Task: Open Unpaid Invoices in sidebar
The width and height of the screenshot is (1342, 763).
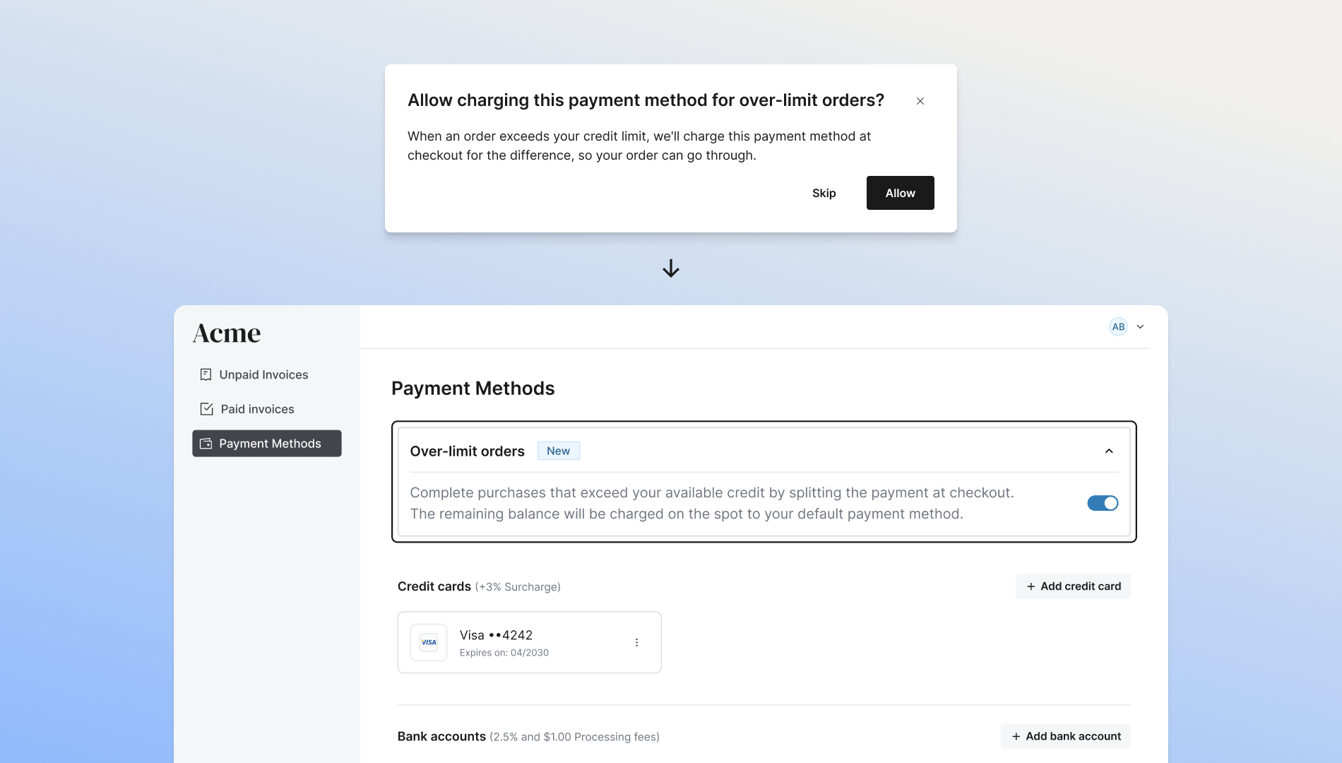Action: click(263, 374)
